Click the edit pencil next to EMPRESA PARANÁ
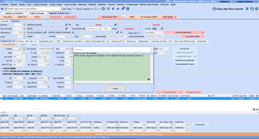The image size is (259, 139). pos(67,25)
